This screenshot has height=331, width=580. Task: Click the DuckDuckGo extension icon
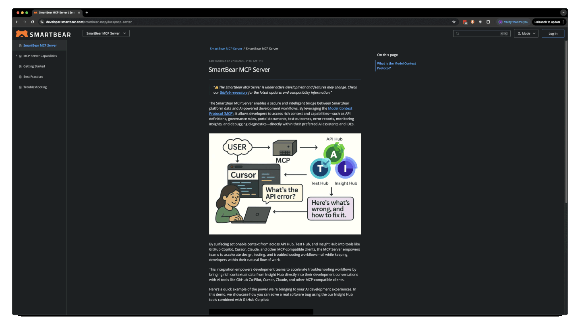pyautogui.click(x=472, y=22)
